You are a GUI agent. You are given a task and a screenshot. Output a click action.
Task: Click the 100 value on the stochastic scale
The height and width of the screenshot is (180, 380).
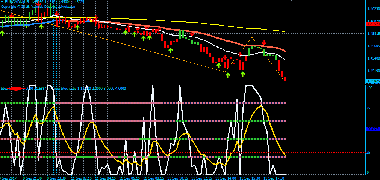pos(370,87)
